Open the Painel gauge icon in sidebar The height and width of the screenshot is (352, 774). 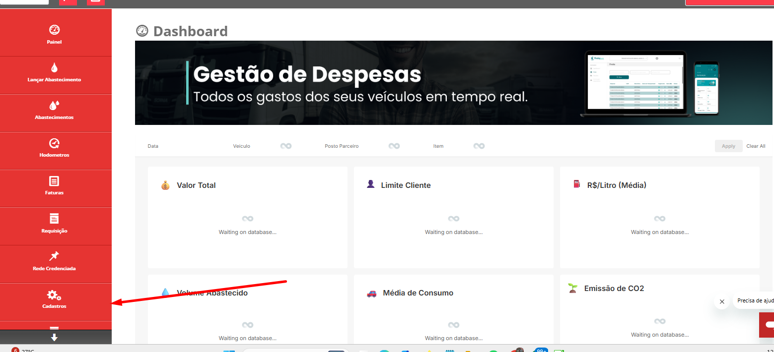tap(55, 29)
